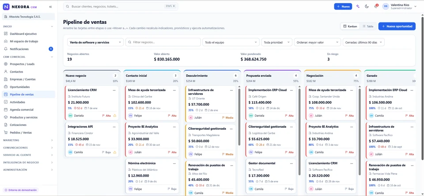Open the Proyecto BI Analytics card for Agroindustrial del Valle
424x196 pixels.
tap(152, 139)
